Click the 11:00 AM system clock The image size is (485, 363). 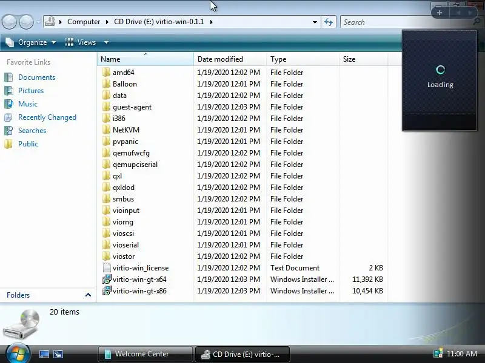click(462, 354)
